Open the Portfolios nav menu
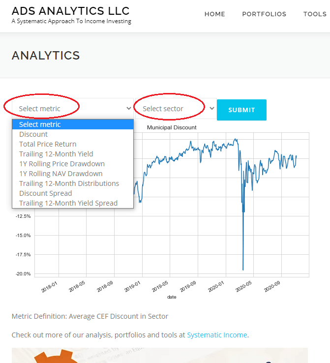This screenshot has width=330, height=363. pos(264,14)
